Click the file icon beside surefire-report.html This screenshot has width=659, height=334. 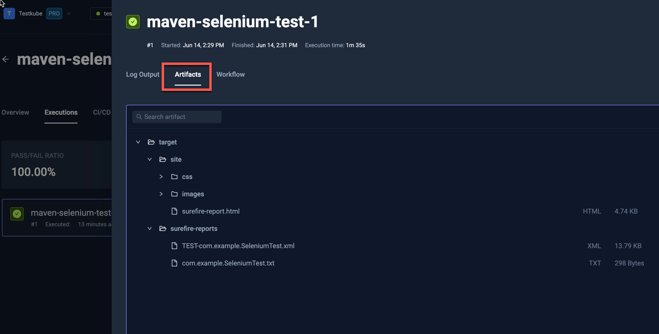tap(174, 211)
